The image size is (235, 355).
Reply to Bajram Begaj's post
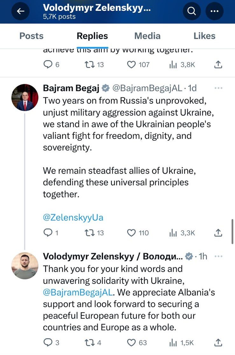click(x=47, y=233)
